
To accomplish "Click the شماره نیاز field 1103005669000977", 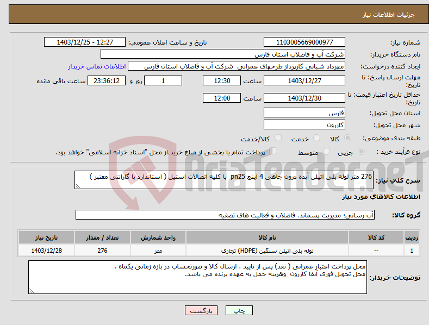I will pyautogui.click(x=304, y=42).
